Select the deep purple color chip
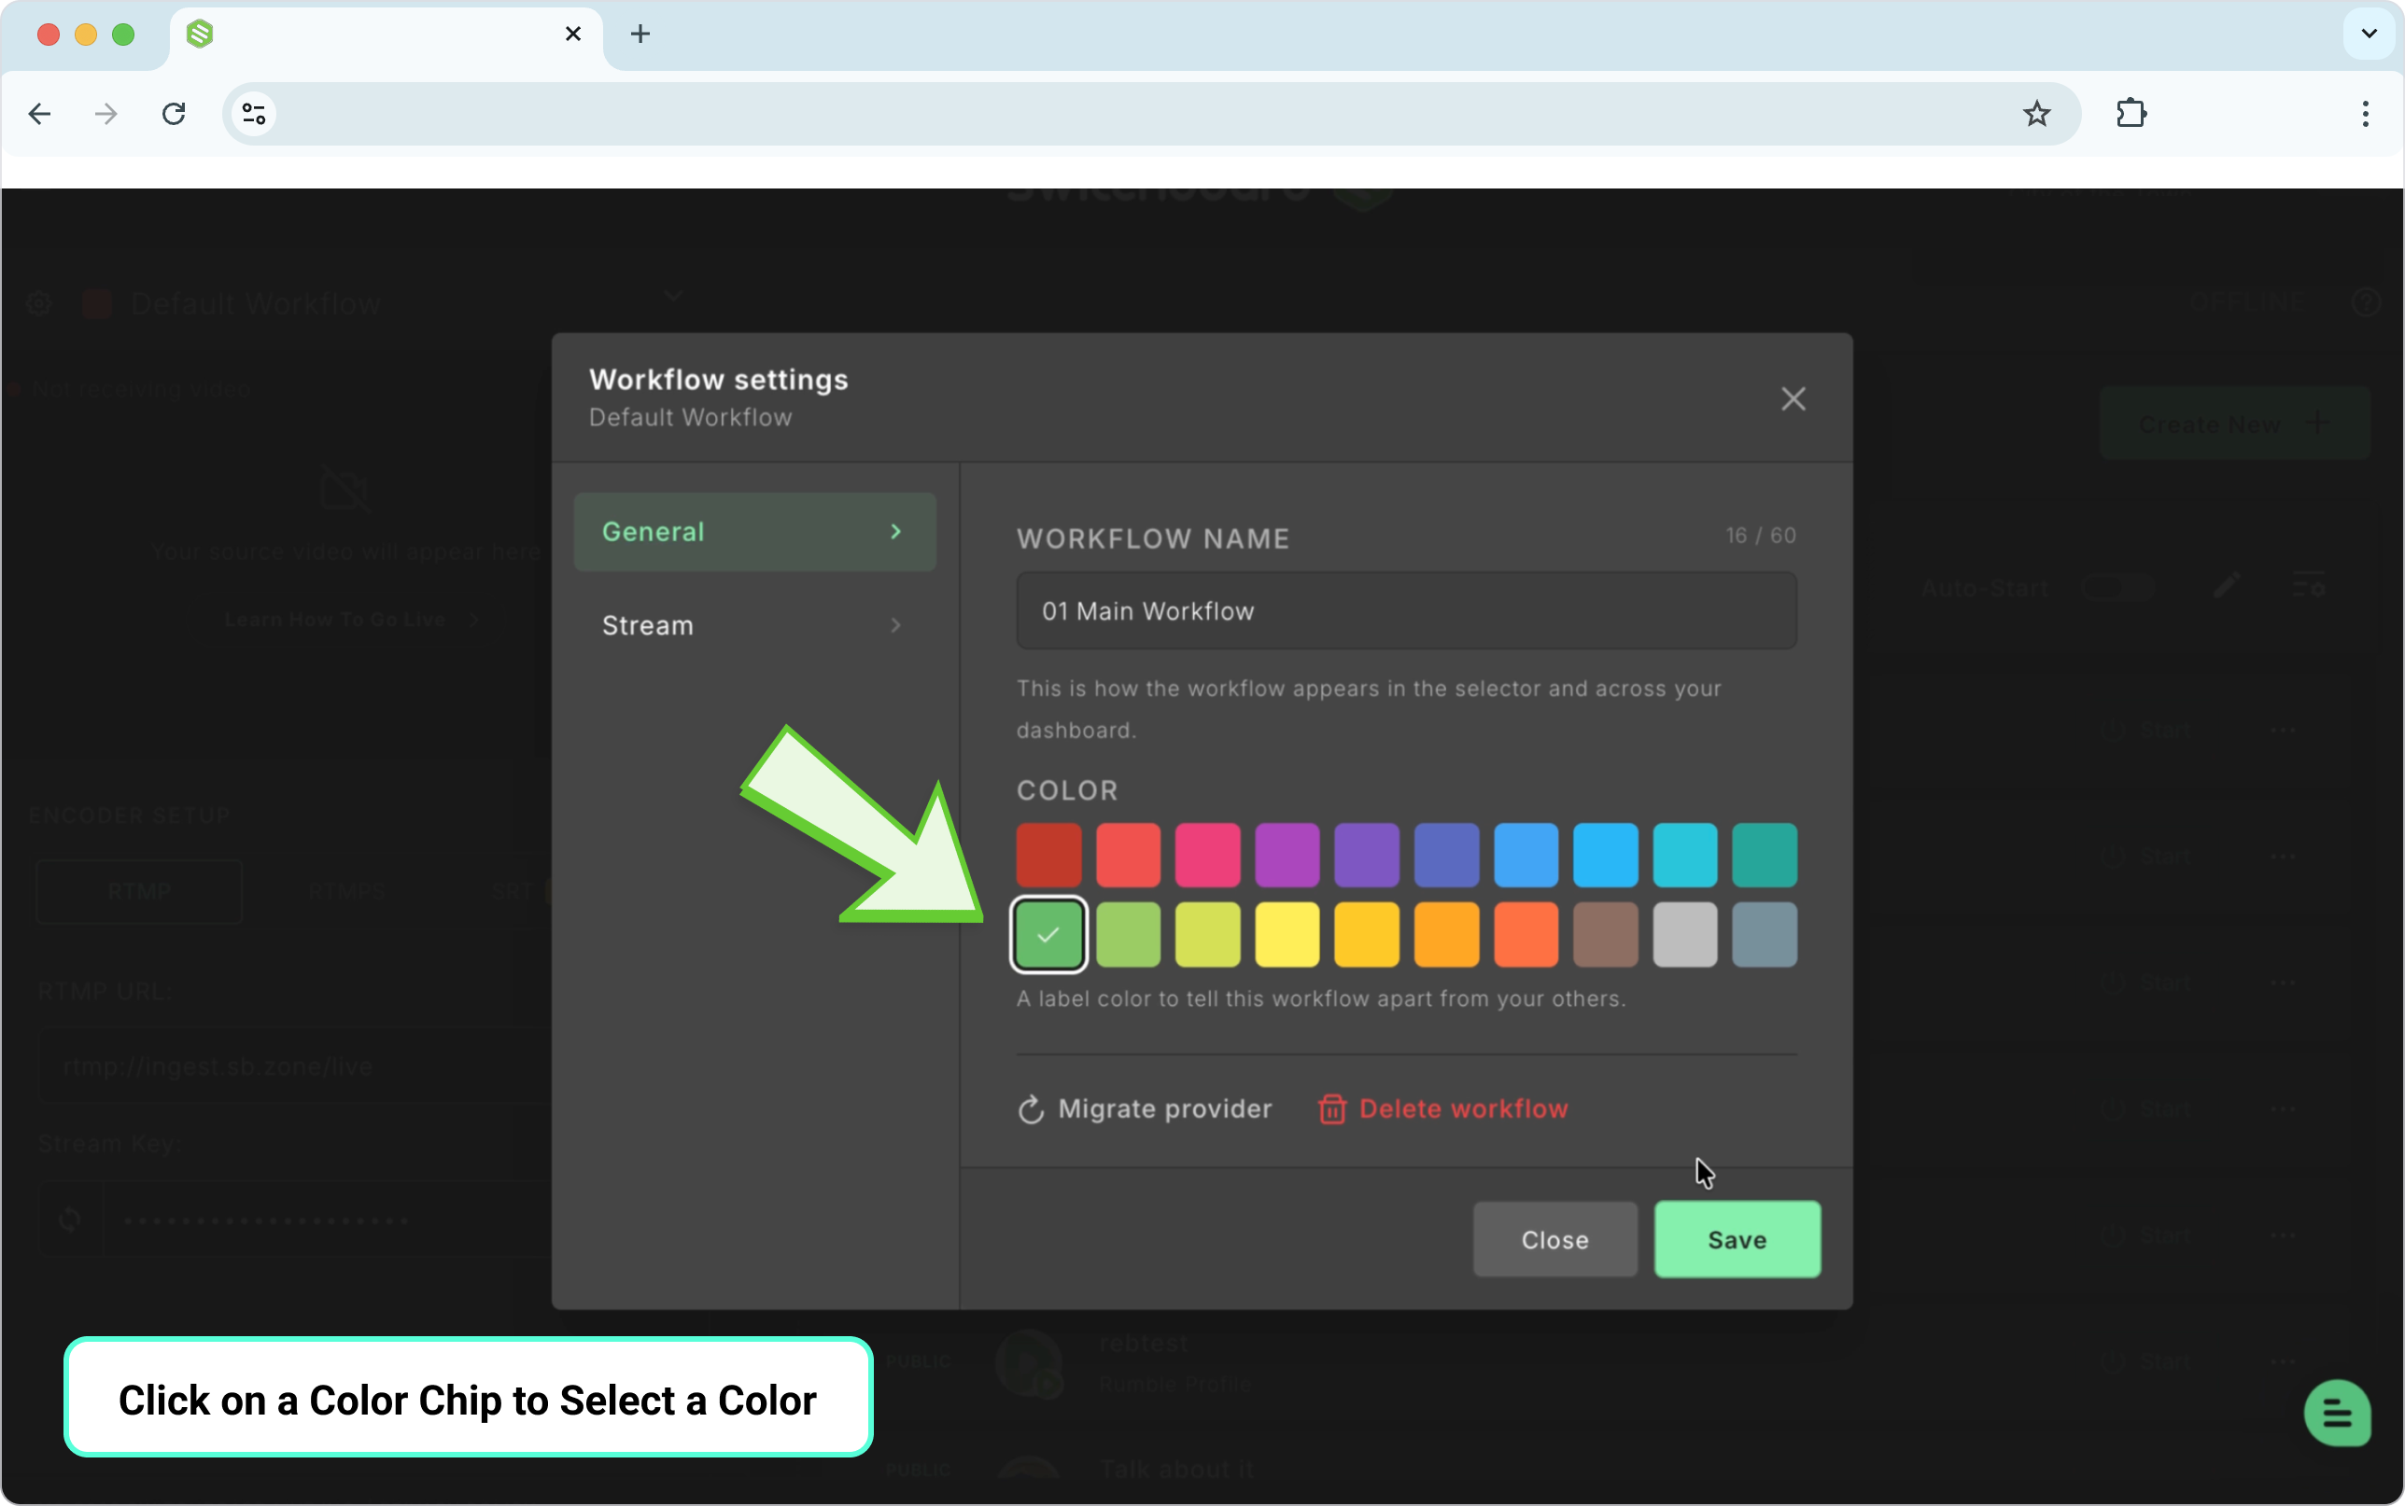The image size is (2405, 1506). pyautogui.click(x=1366, y=855)
